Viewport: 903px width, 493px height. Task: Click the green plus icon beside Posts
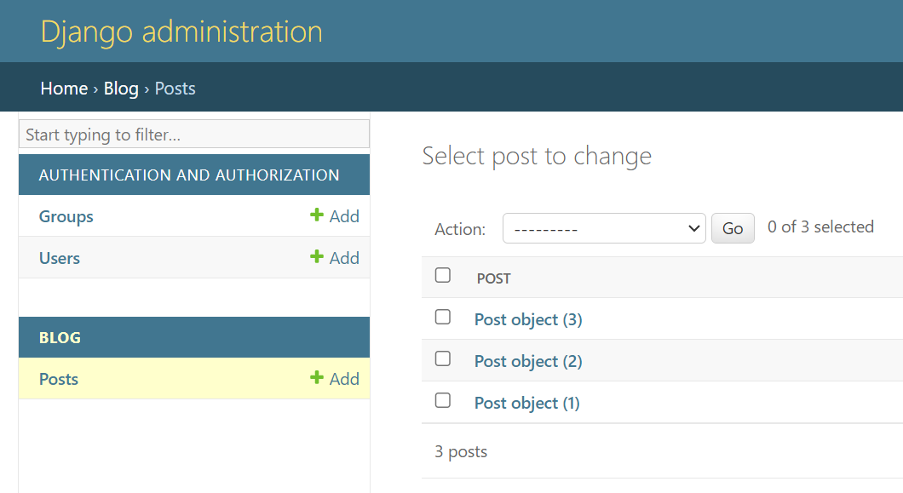coord(316,378)
